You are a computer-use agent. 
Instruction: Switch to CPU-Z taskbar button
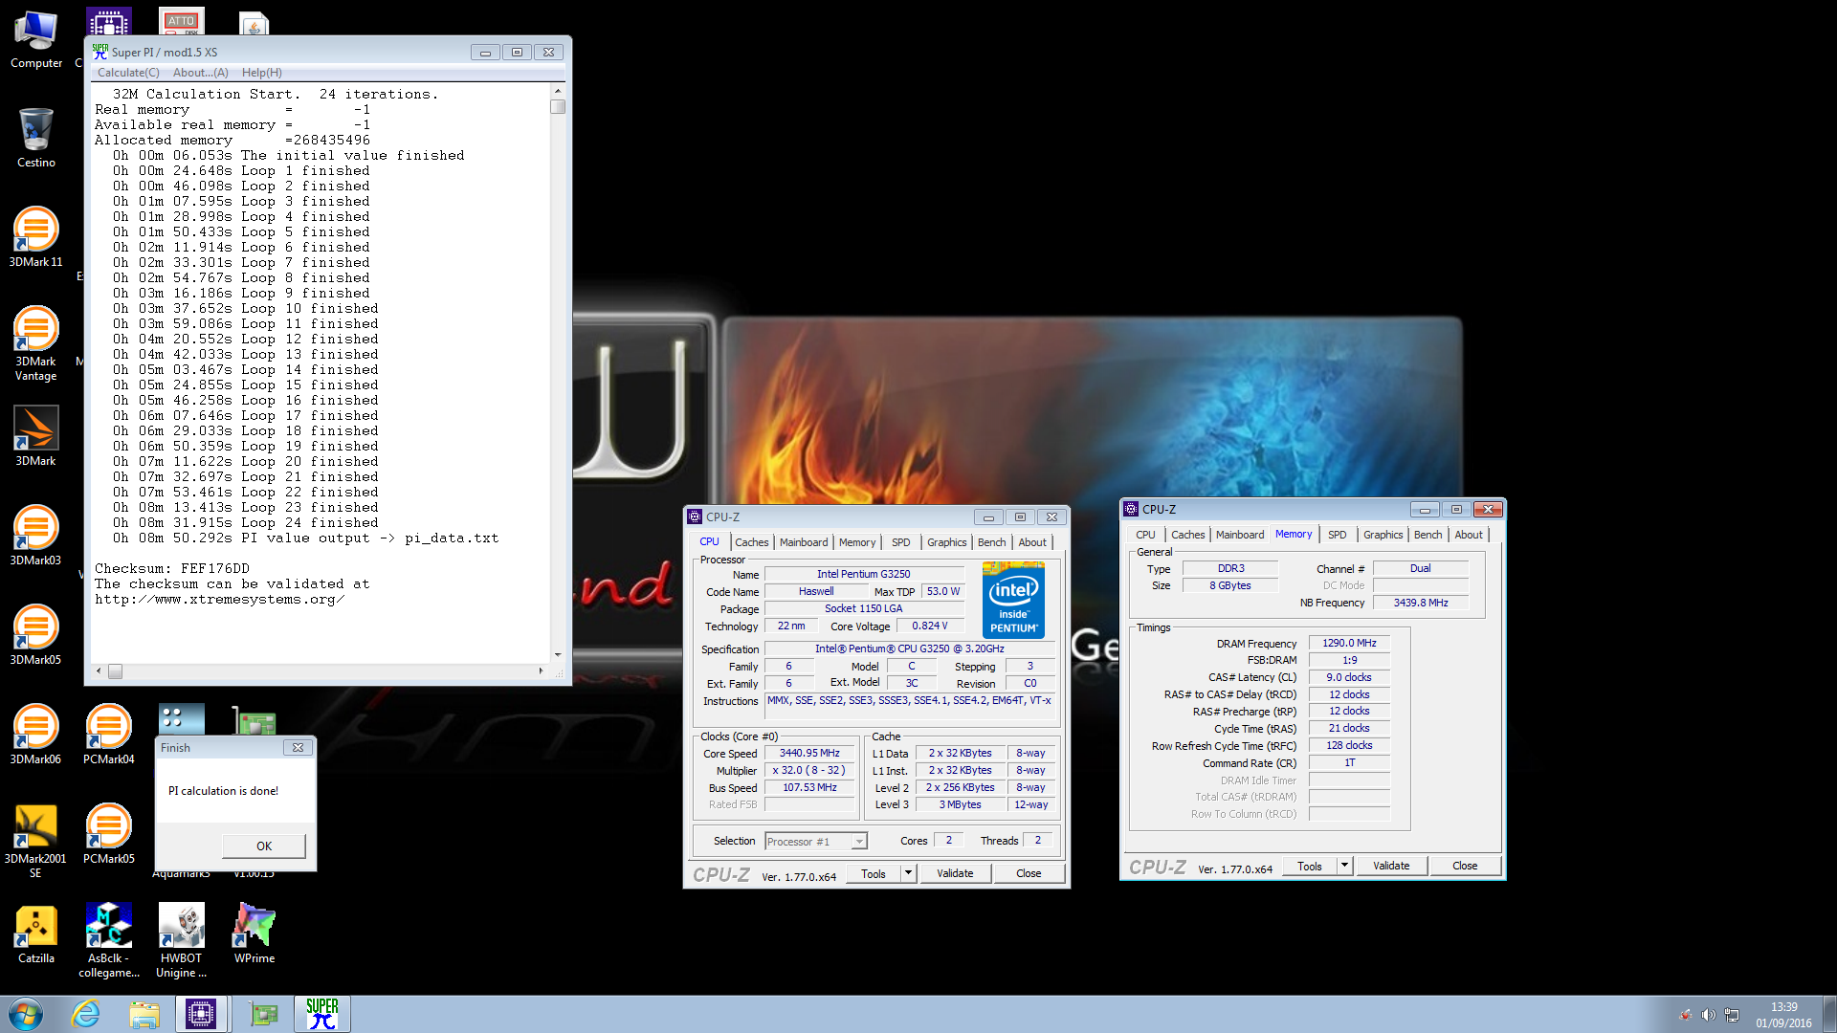(x=201, y=1014)
